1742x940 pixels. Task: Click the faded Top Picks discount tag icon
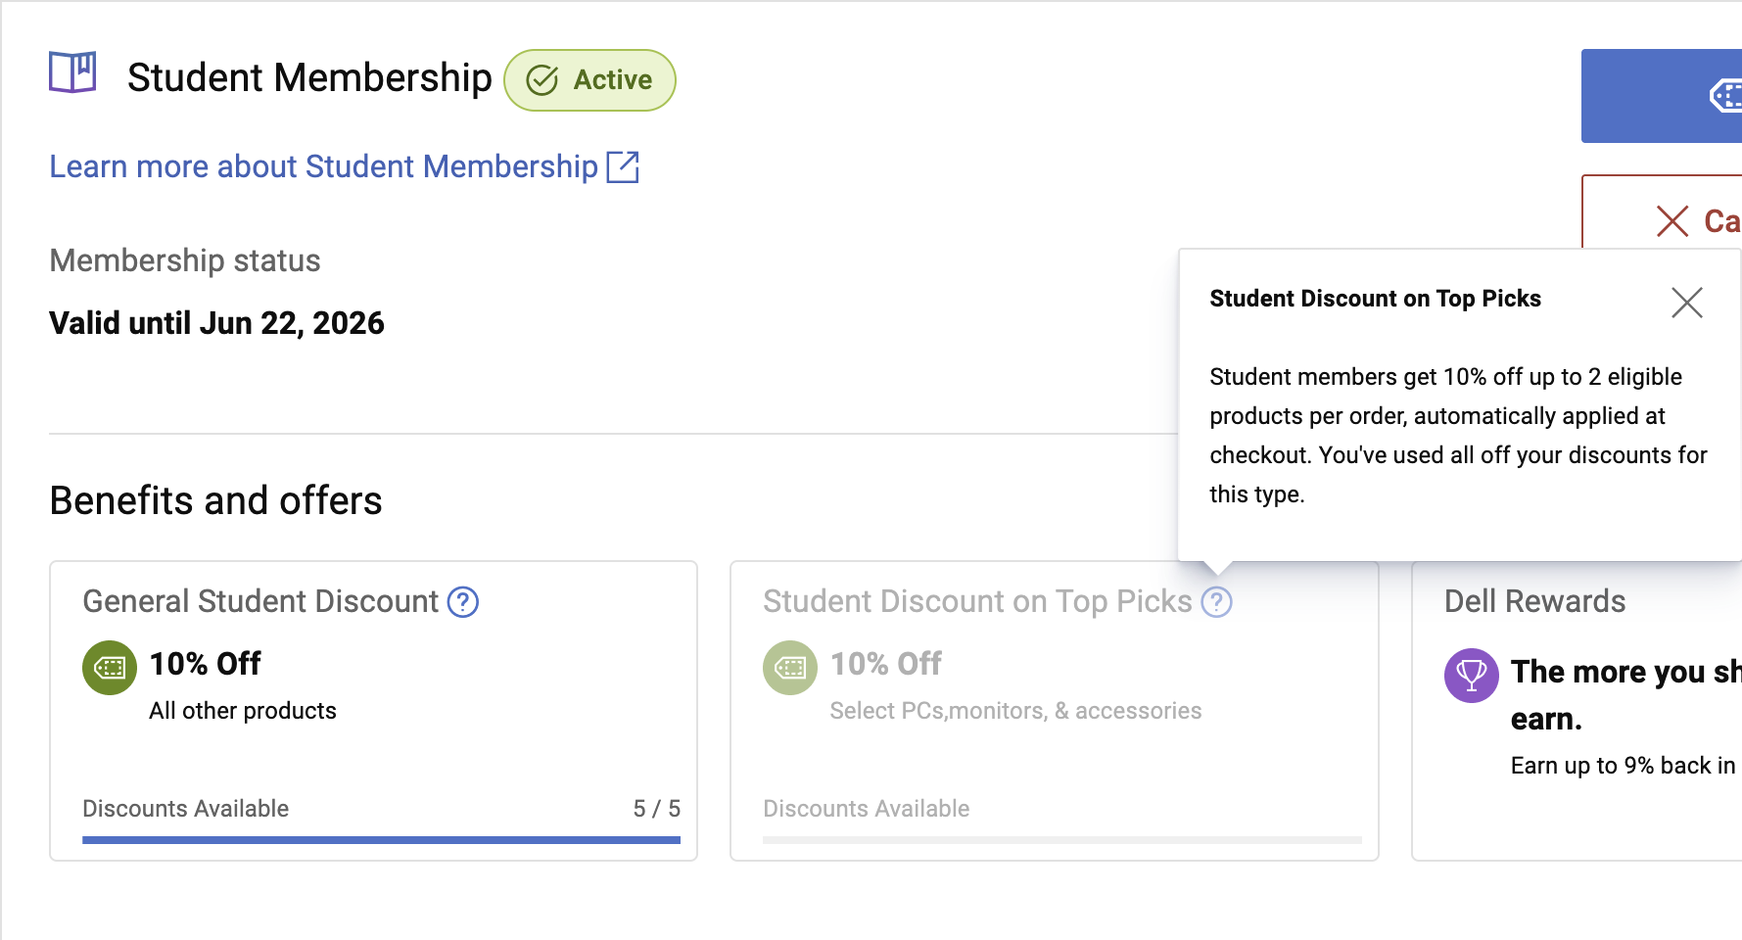[x=789, y=668]
